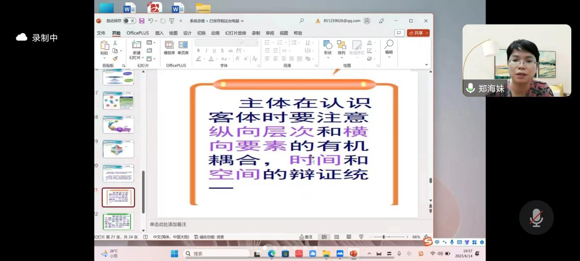Open the OfficePLUS template library (模板库)
The height and width of the screenshot is (261, 580).
pyautogui.click(x=169, y=48)
